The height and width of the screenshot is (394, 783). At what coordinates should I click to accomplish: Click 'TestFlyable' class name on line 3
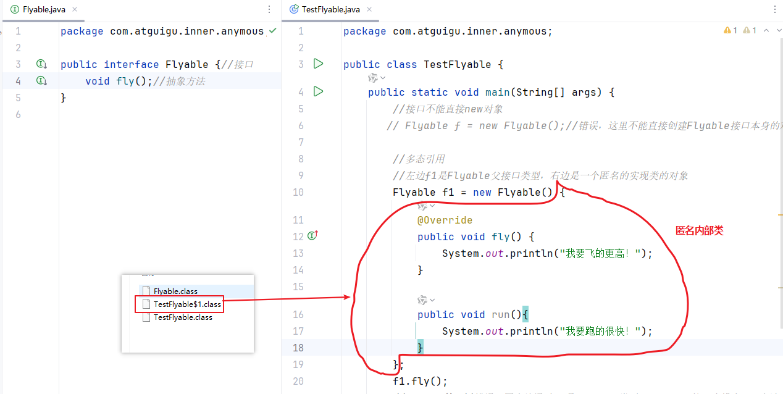[x=458, y=64]
